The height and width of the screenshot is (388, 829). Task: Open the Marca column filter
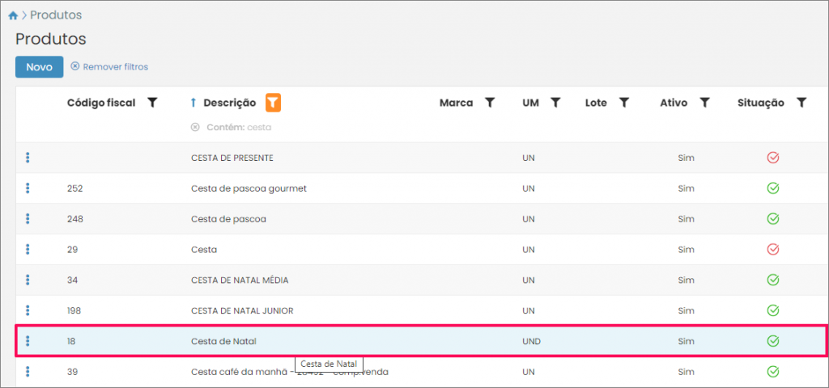(489, 103)
